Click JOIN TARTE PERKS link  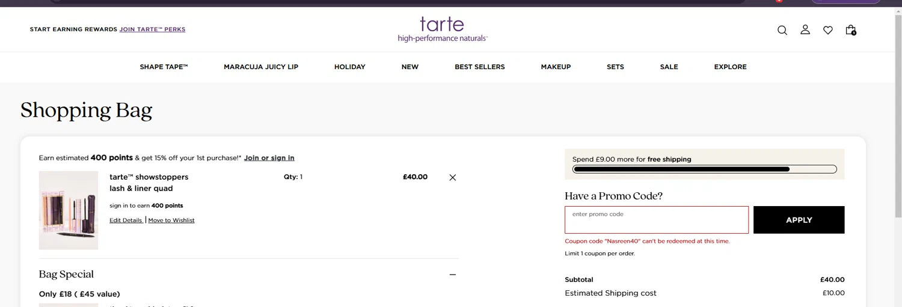coord(153,29)
